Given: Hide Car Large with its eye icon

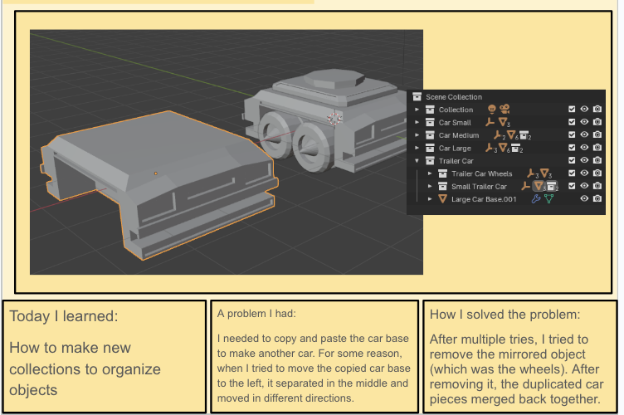Looking at the screenshot, I should [584, 147].
